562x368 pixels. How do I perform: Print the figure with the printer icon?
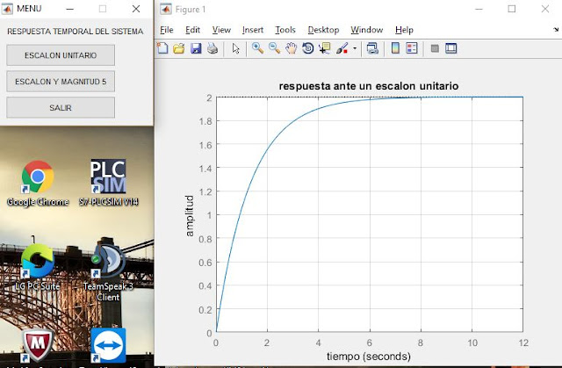(x=213, y=48)
